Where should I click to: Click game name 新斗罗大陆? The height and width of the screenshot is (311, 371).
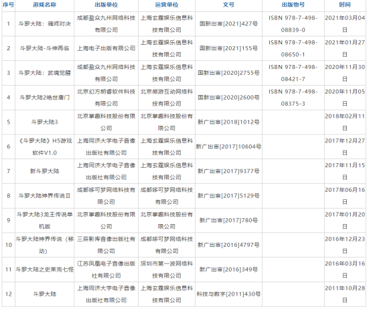click(x=44, y=171)
